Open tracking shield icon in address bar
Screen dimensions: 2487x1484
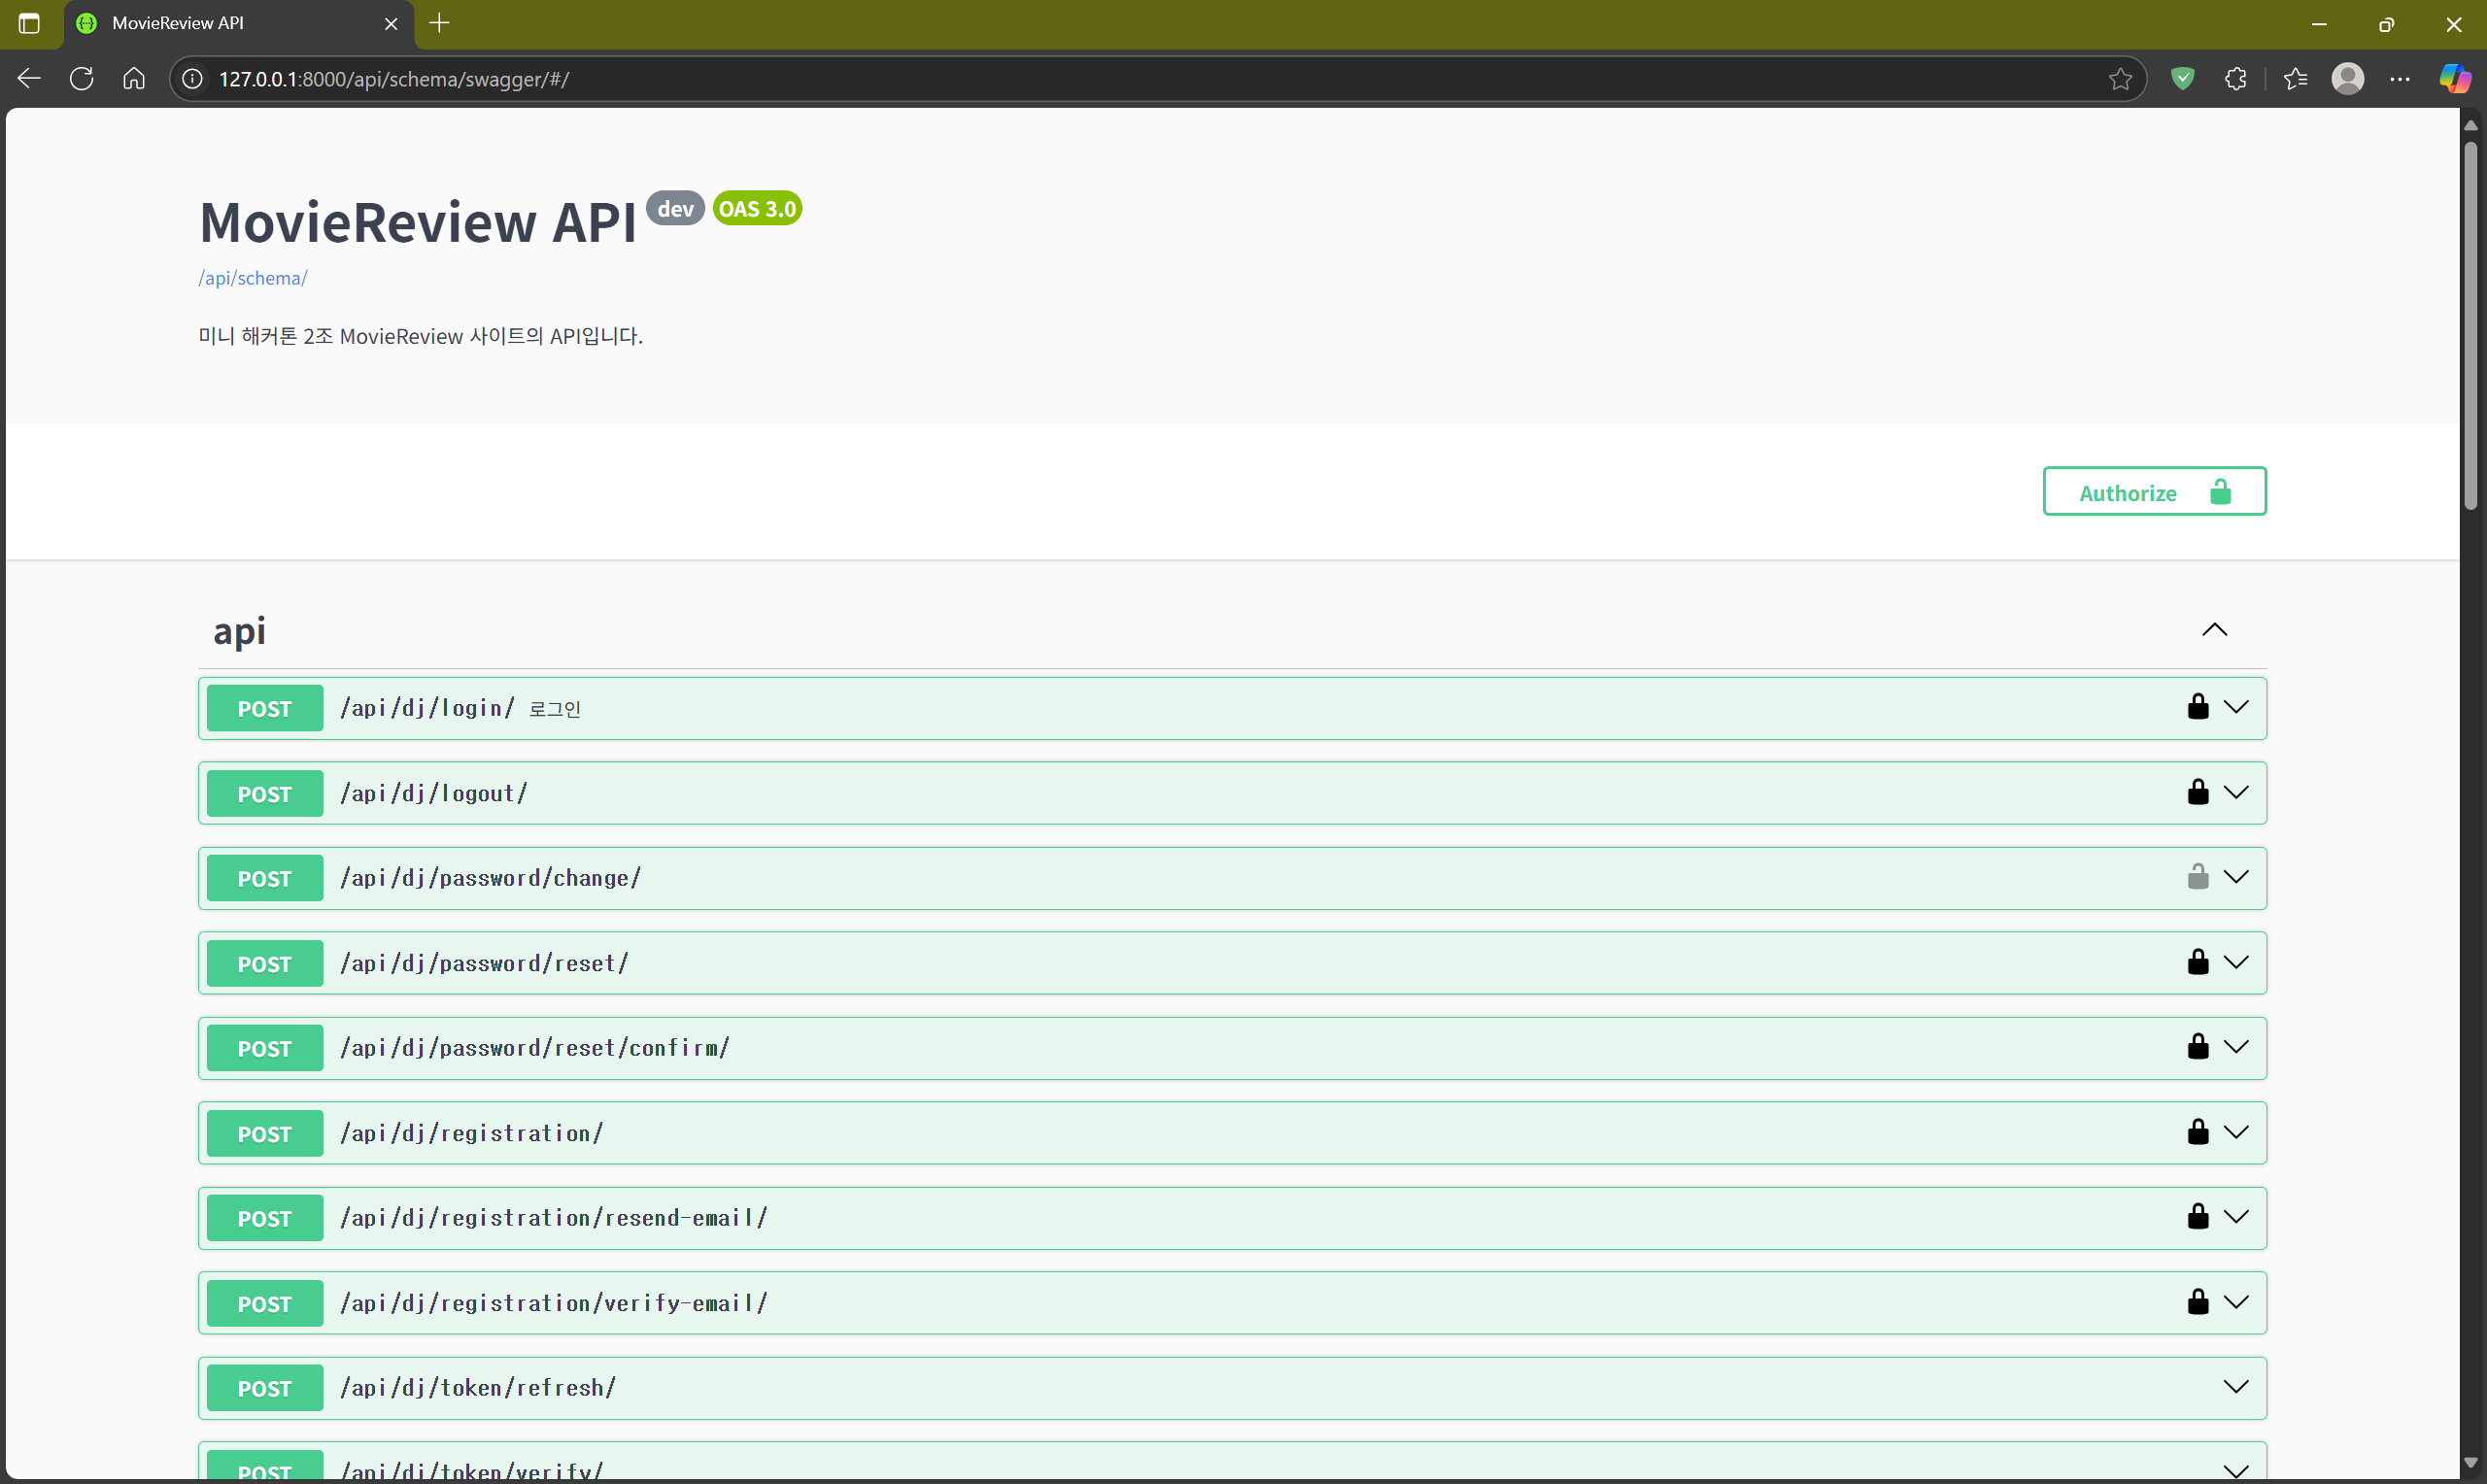(x=2183, y=79)
